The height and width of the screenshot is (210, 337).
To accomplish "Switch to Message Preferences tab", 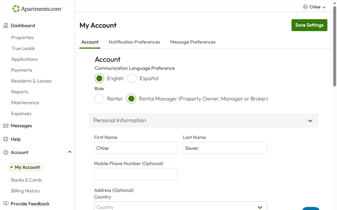I will point(193,42).
